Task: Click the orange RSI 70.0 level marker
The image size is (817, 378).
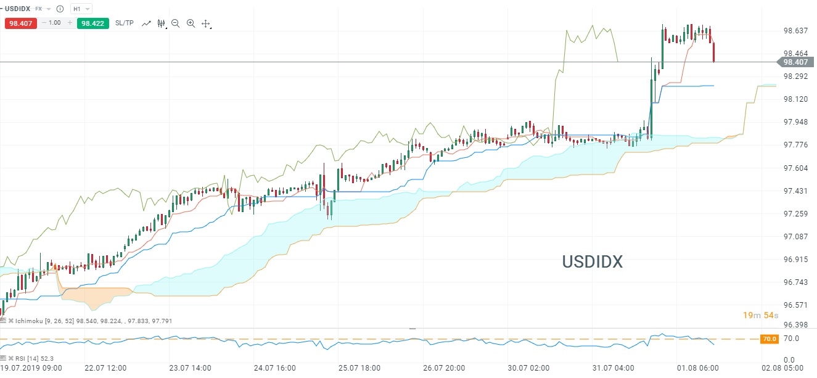Action: click(x=769, y=339)
